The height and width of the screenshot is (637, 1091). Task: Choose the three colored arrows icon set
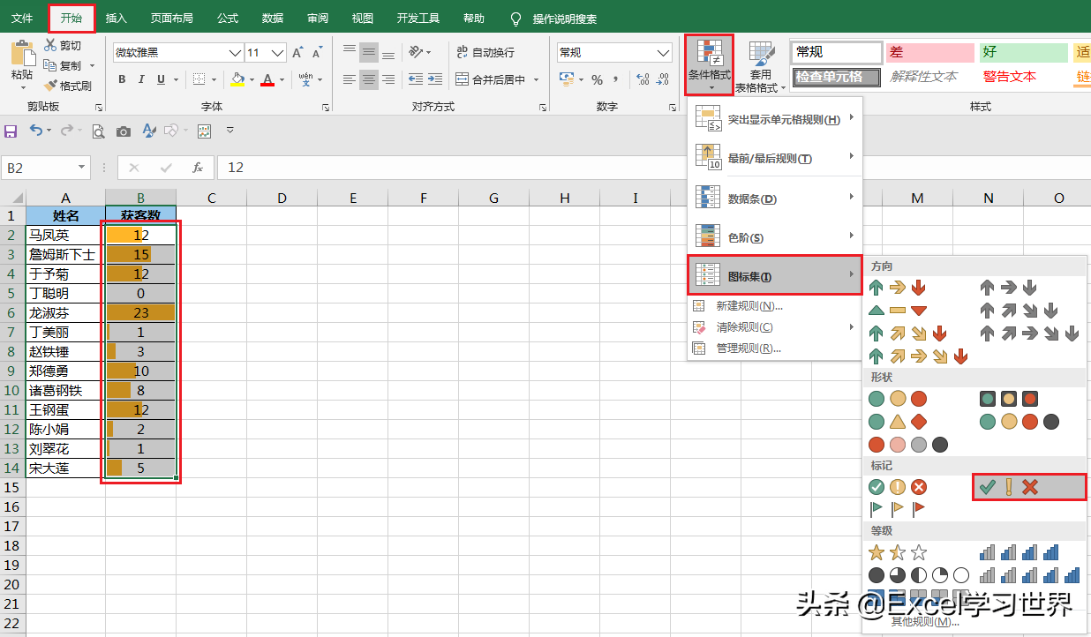pyautogui.click(x=898, y=288)
